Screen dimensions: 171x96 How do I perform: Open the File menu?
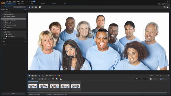[7, 1]
